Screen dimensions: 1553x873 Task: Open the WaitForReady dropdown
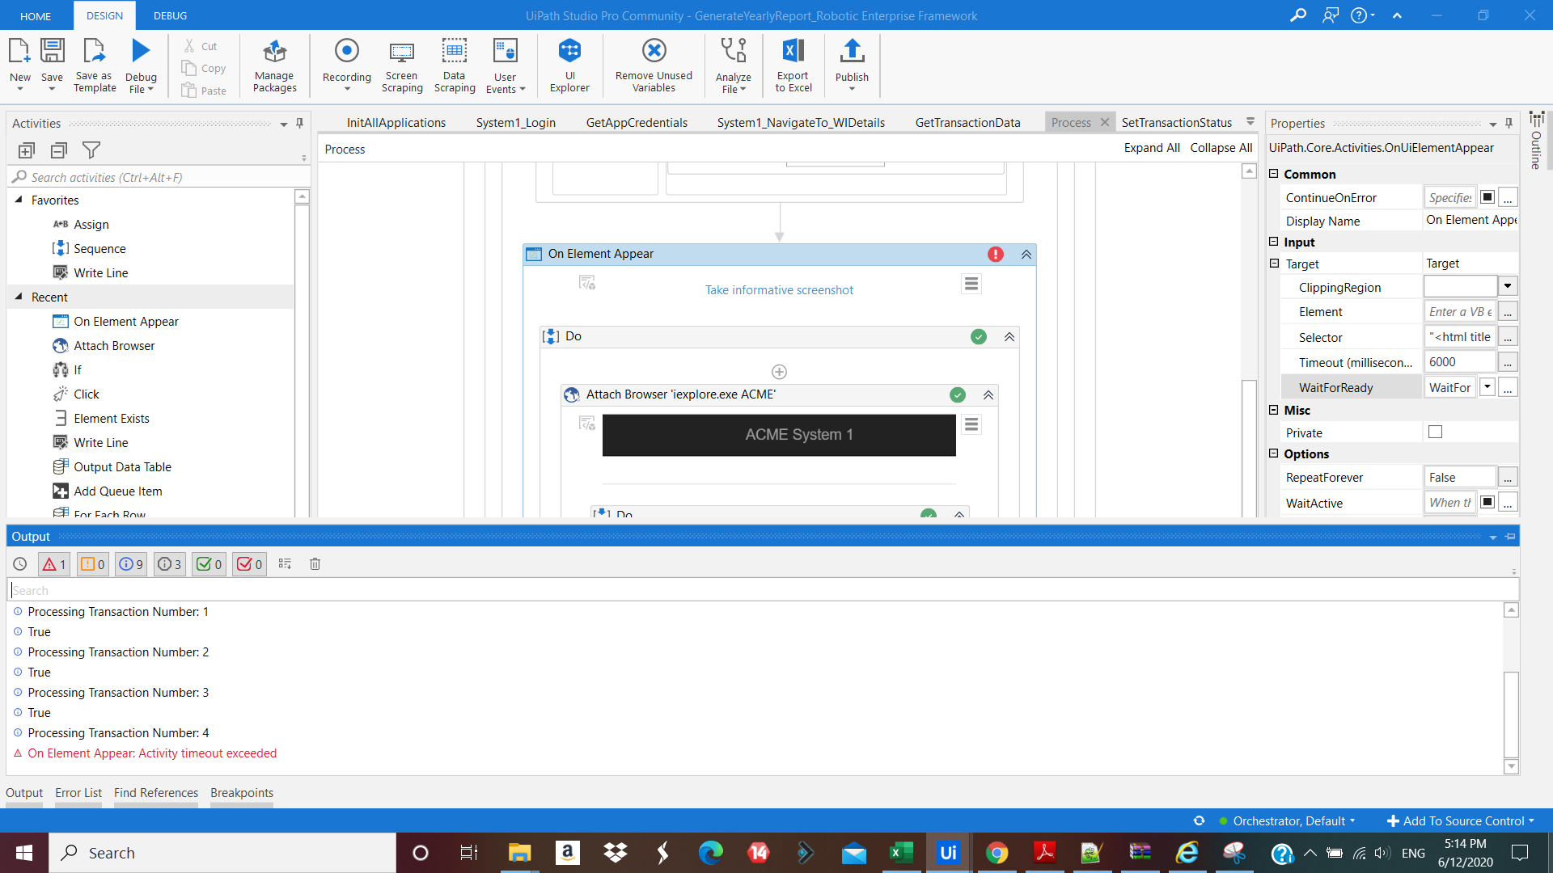[x=1487, y=387]
